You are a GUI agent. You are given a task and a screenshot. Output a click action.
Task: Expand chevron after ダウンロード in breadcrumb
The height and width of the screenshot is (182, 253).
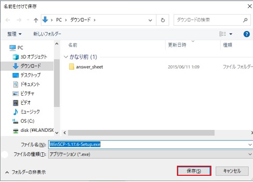pyautogui.click(x=95, y=20)
